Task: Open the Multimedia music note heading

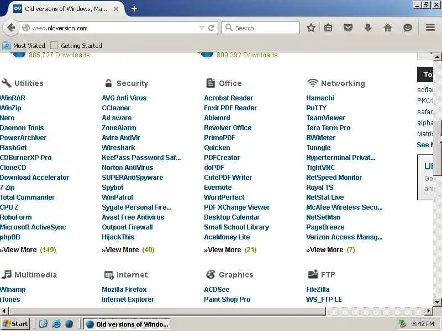Action: point(29,275)
